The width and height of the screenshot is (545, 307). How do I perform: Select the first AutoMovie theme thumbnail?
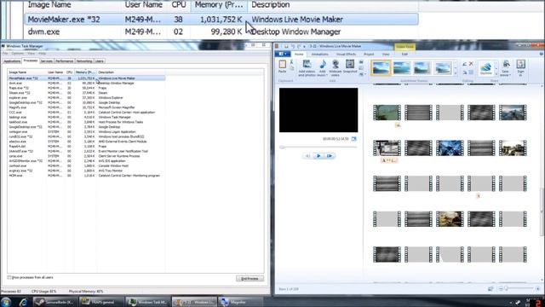381,67
